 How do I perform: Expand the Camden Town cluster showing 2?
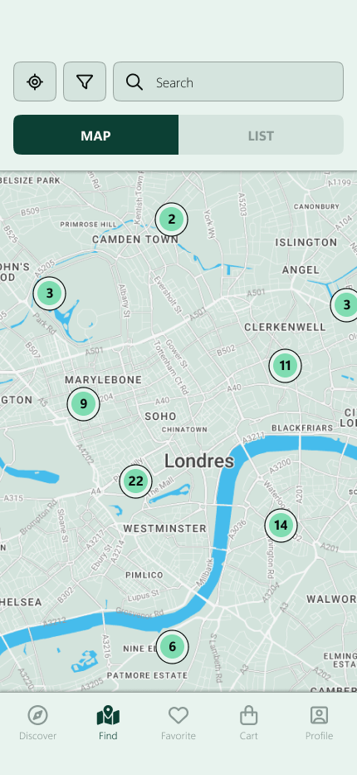(x=171, y=219)
